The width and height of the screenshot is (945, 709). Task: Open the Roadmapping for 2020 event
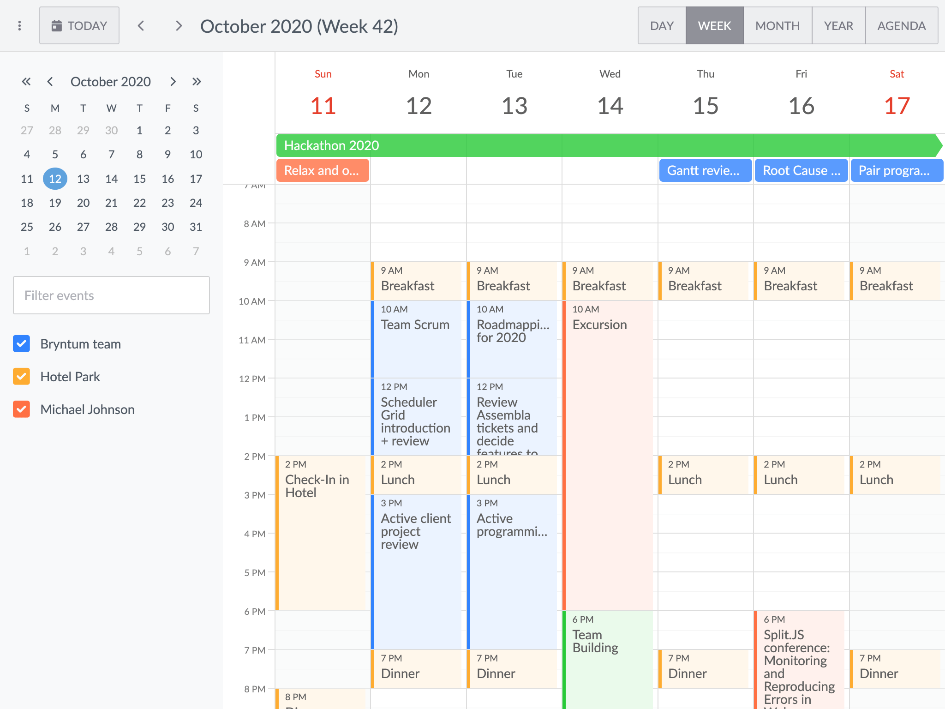click(512, 339)
